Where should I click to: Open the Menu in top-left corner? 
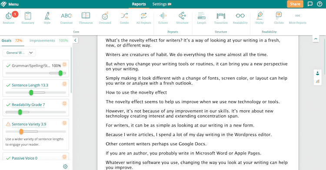coord(10,4)
